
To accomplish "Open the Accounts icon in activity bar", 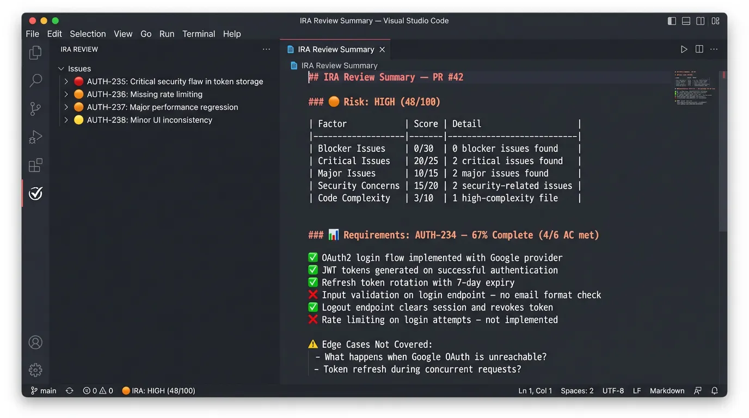I will [x=35, y=342].
